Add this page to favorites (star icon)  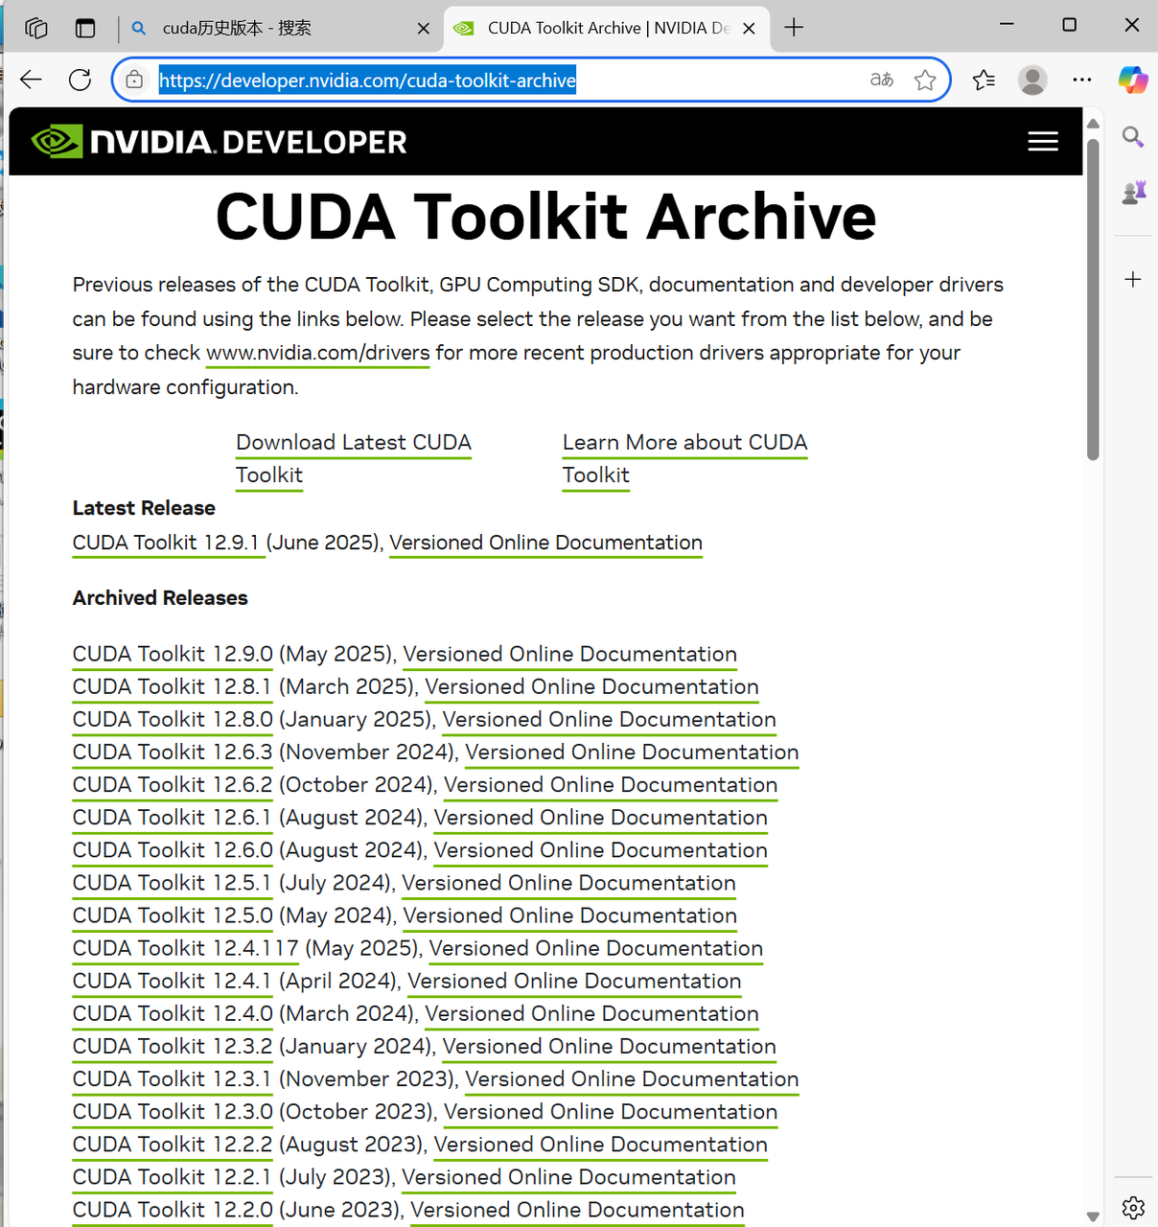[925, 80]
